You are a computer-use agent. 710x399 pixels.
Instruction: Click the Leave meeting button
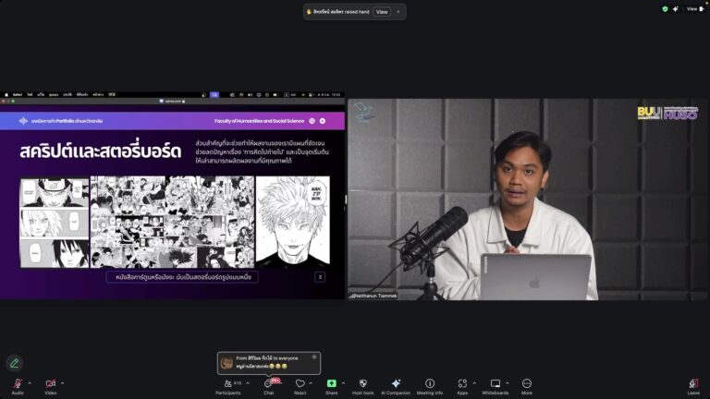tap(693, 386)
